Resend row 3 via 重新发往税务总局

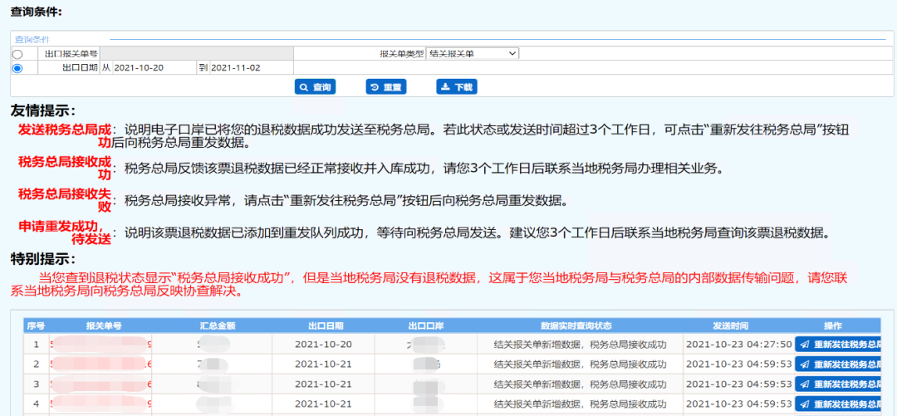pyautogui.click(x=838, y=384)
